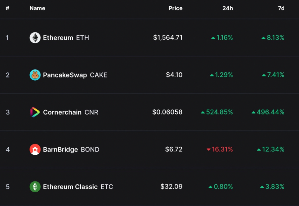Click the Ethereum Classic green logo icon
This screenshot has height=206, width=299.
(x=35, y=187)
